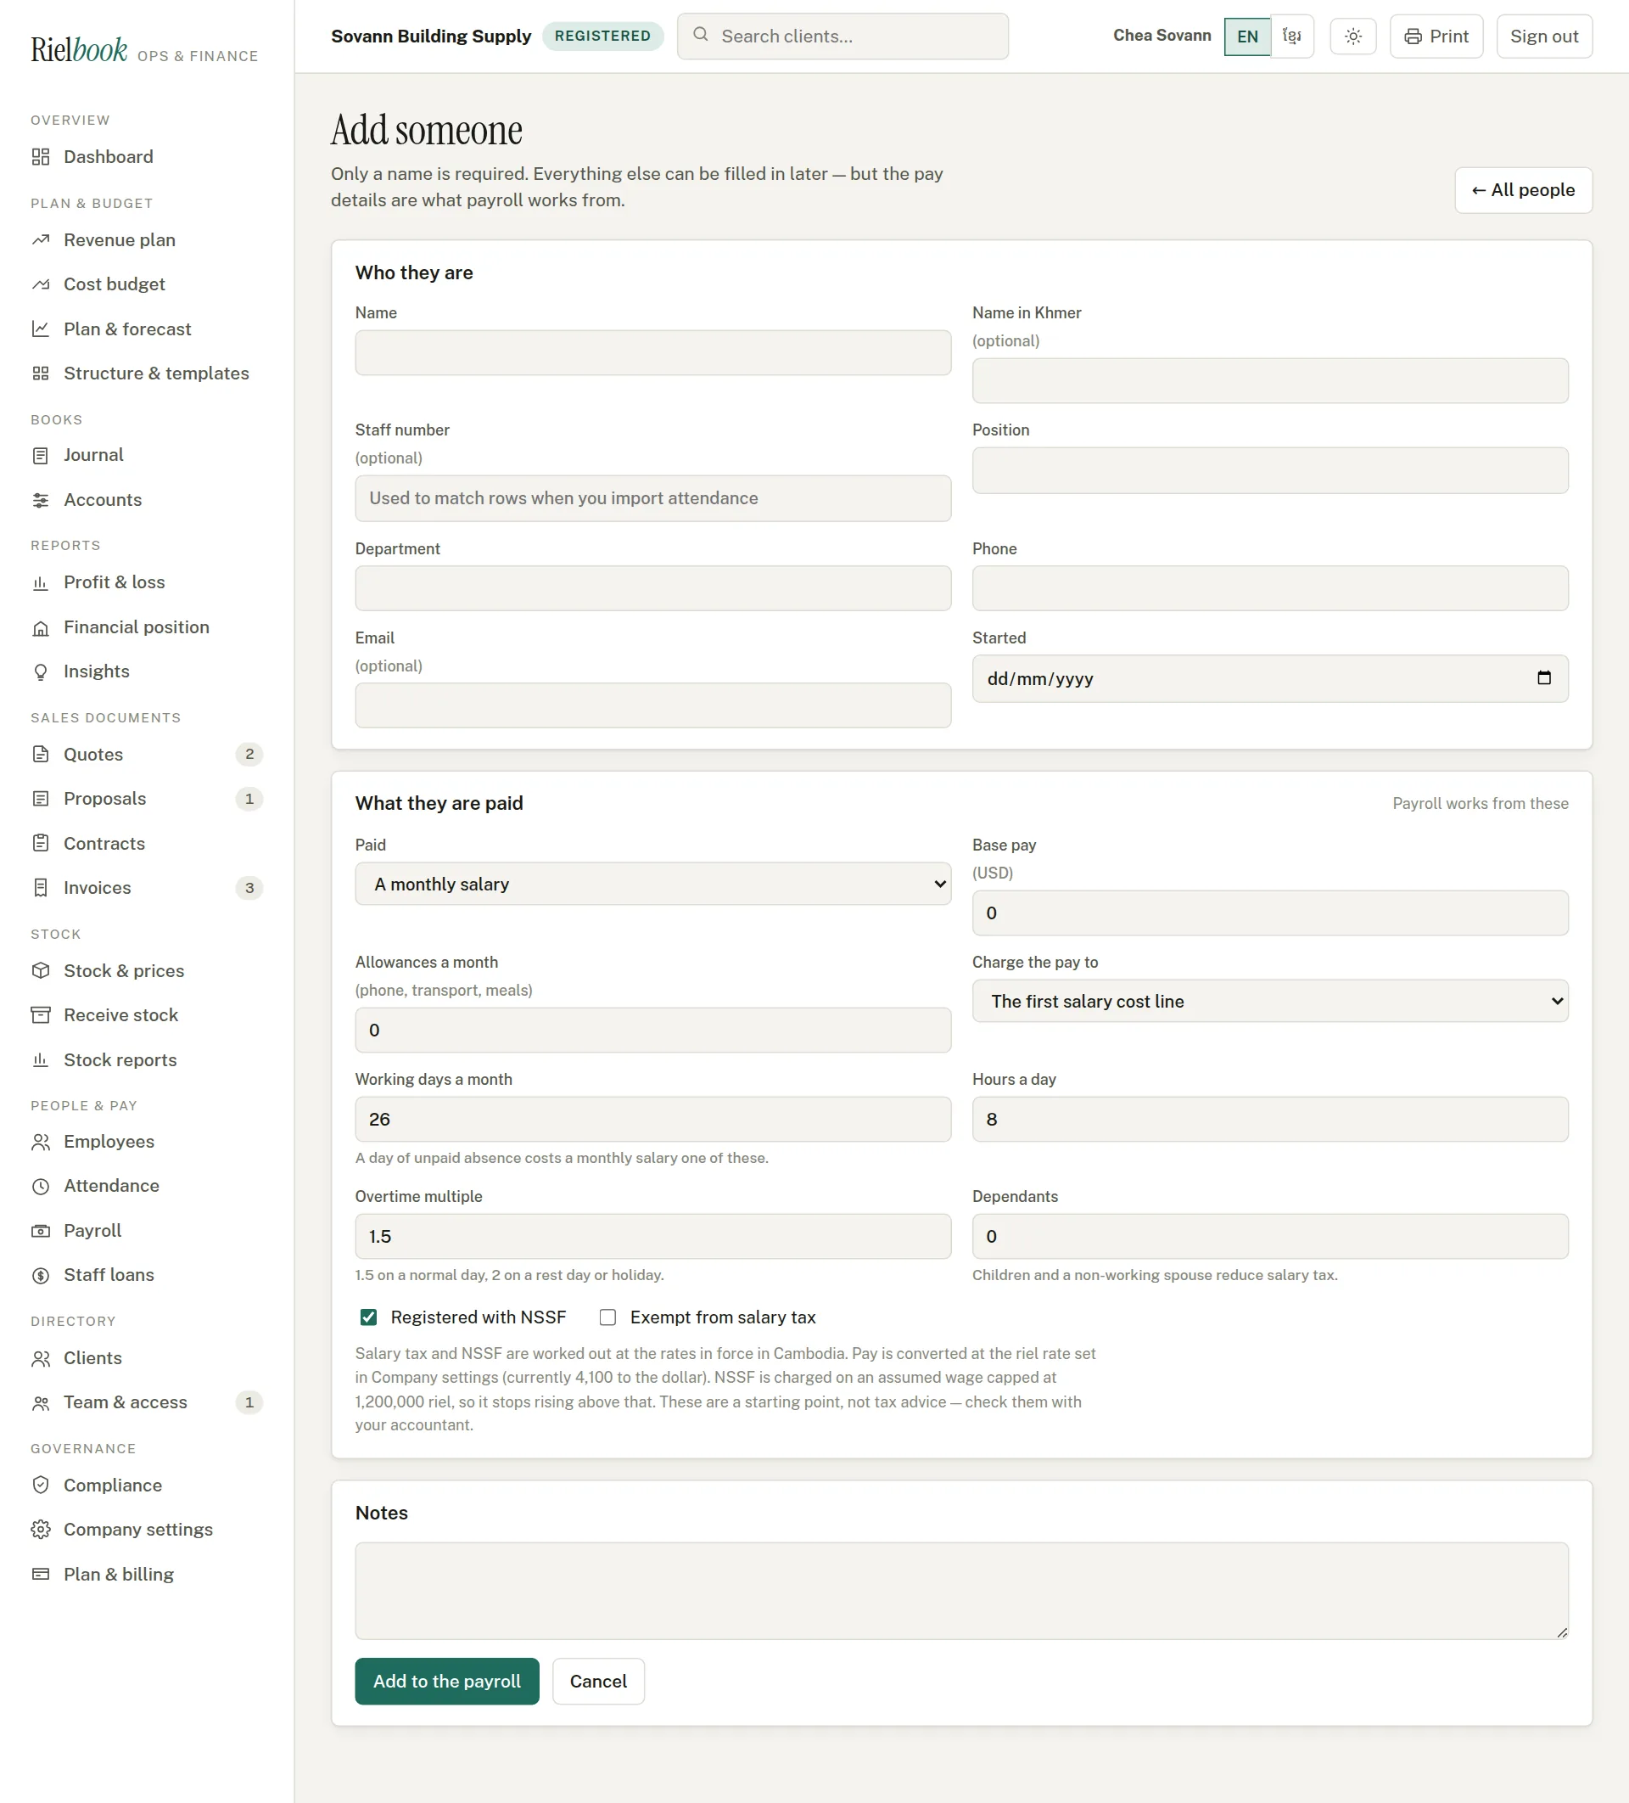
Task: Click the Stock & prices box icon
Action: pos(40,971)
